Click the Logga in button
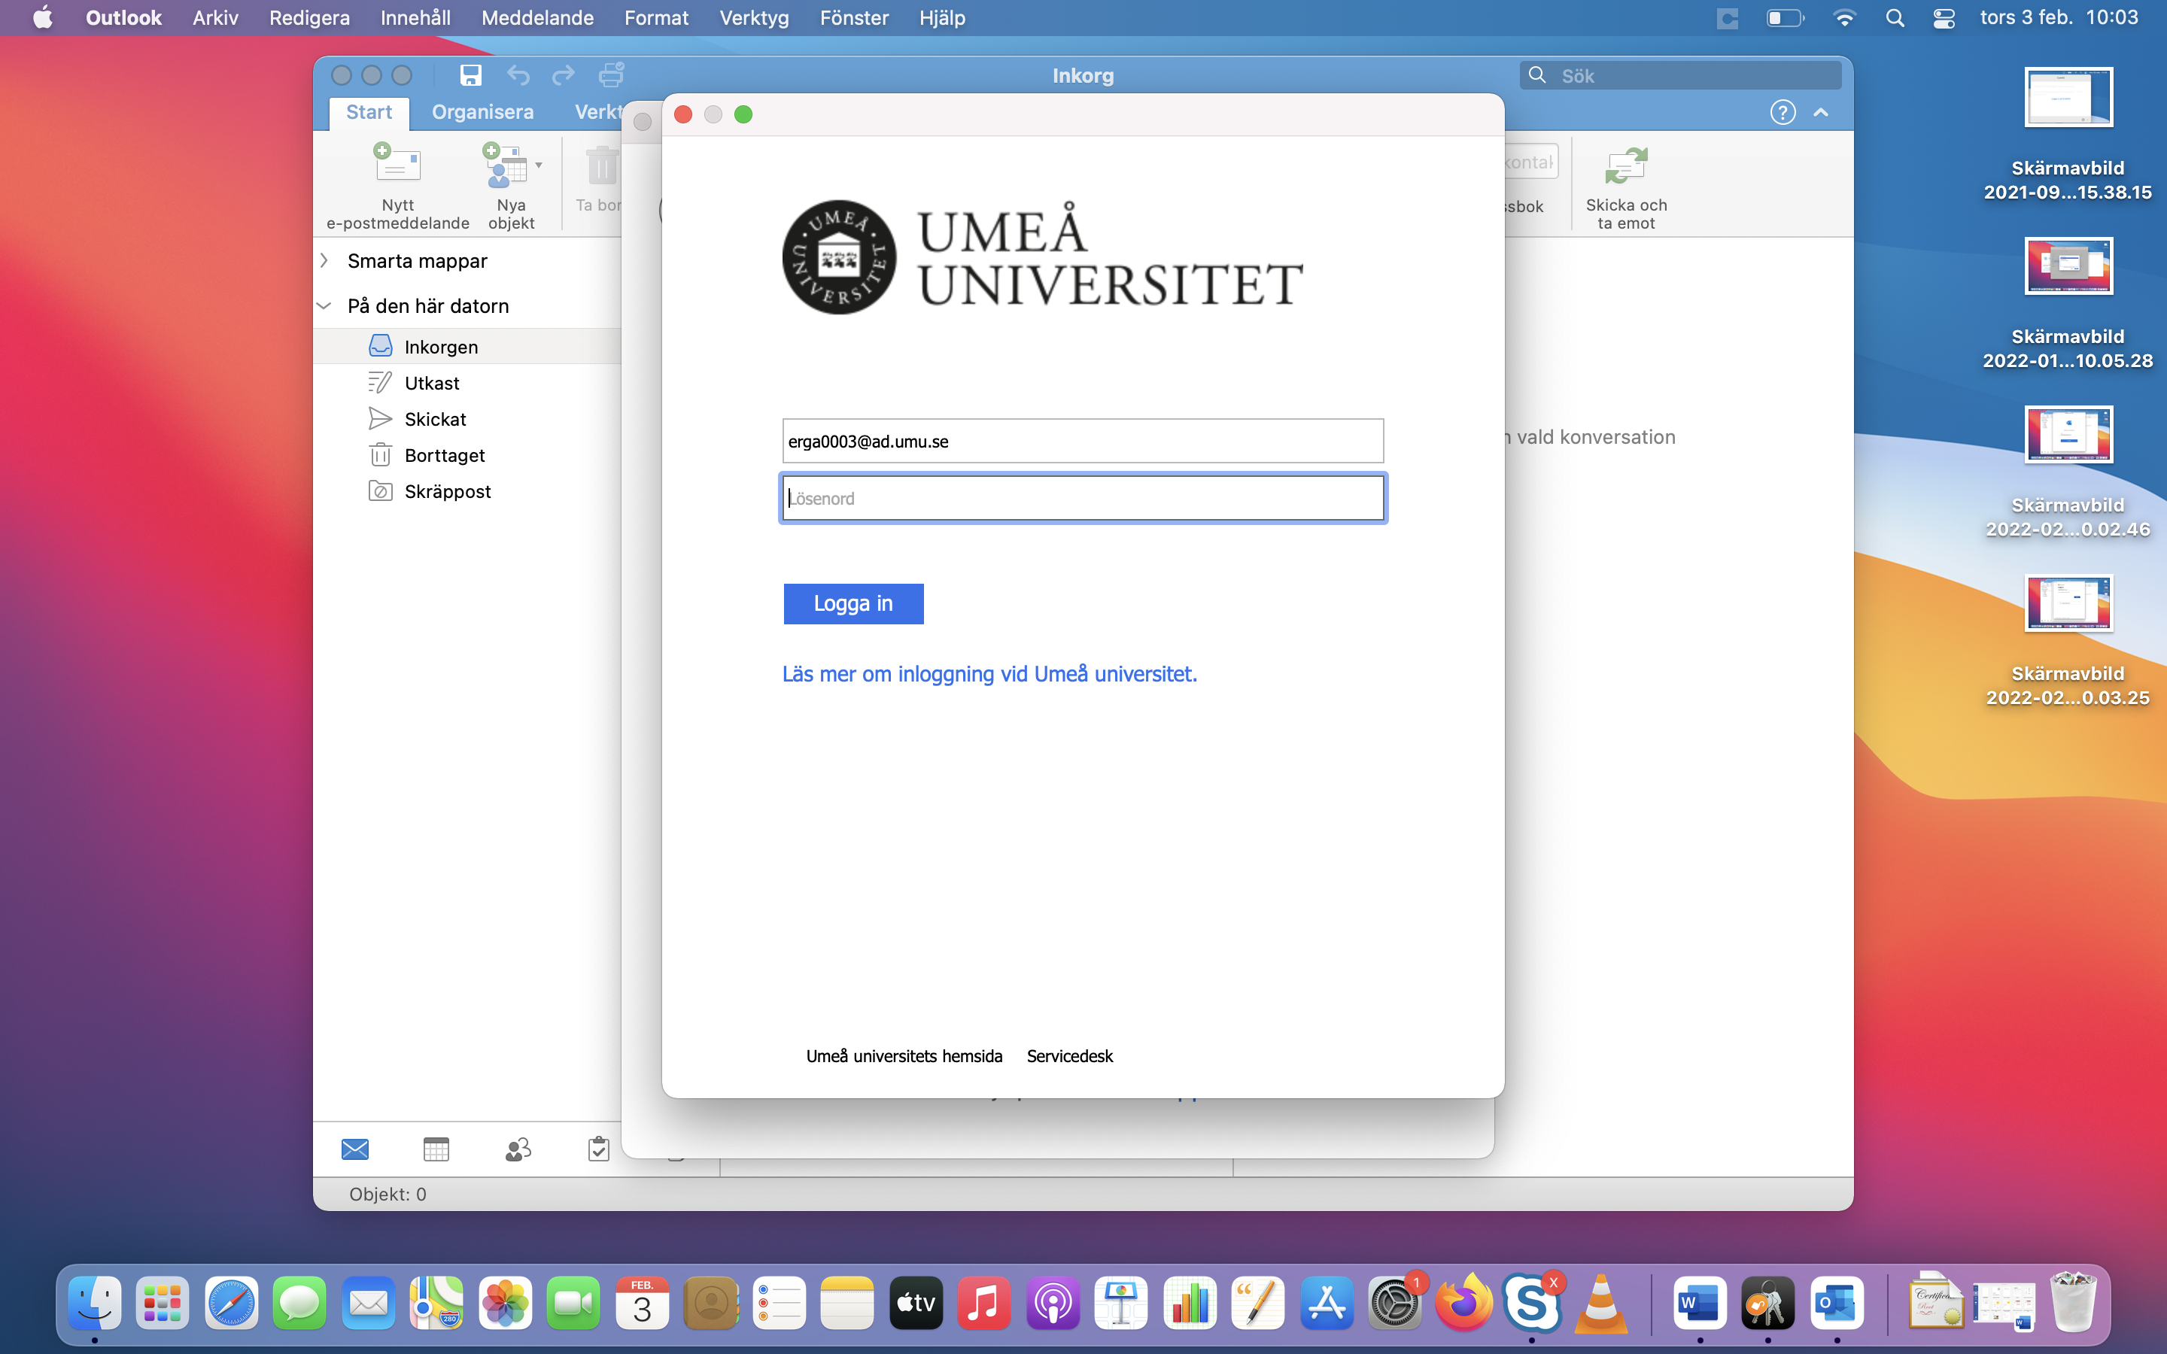Screen dimensions: 2167x1354 (853, 603)
